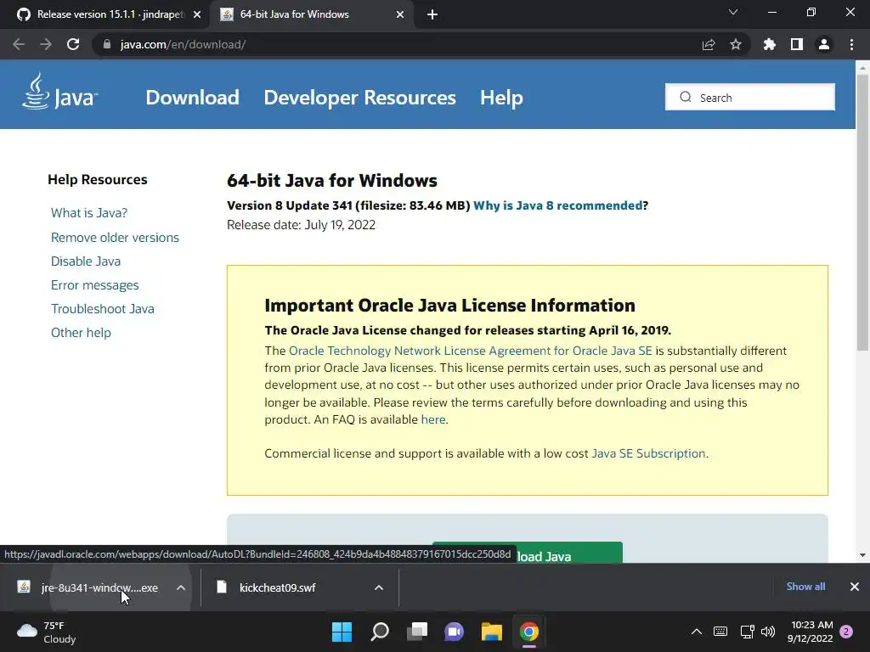Open Why is Java 8 recommended link

[x=557, y=205]
